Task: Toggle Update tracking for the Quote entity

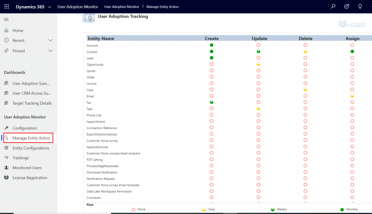Action: [x=258, y=70]
